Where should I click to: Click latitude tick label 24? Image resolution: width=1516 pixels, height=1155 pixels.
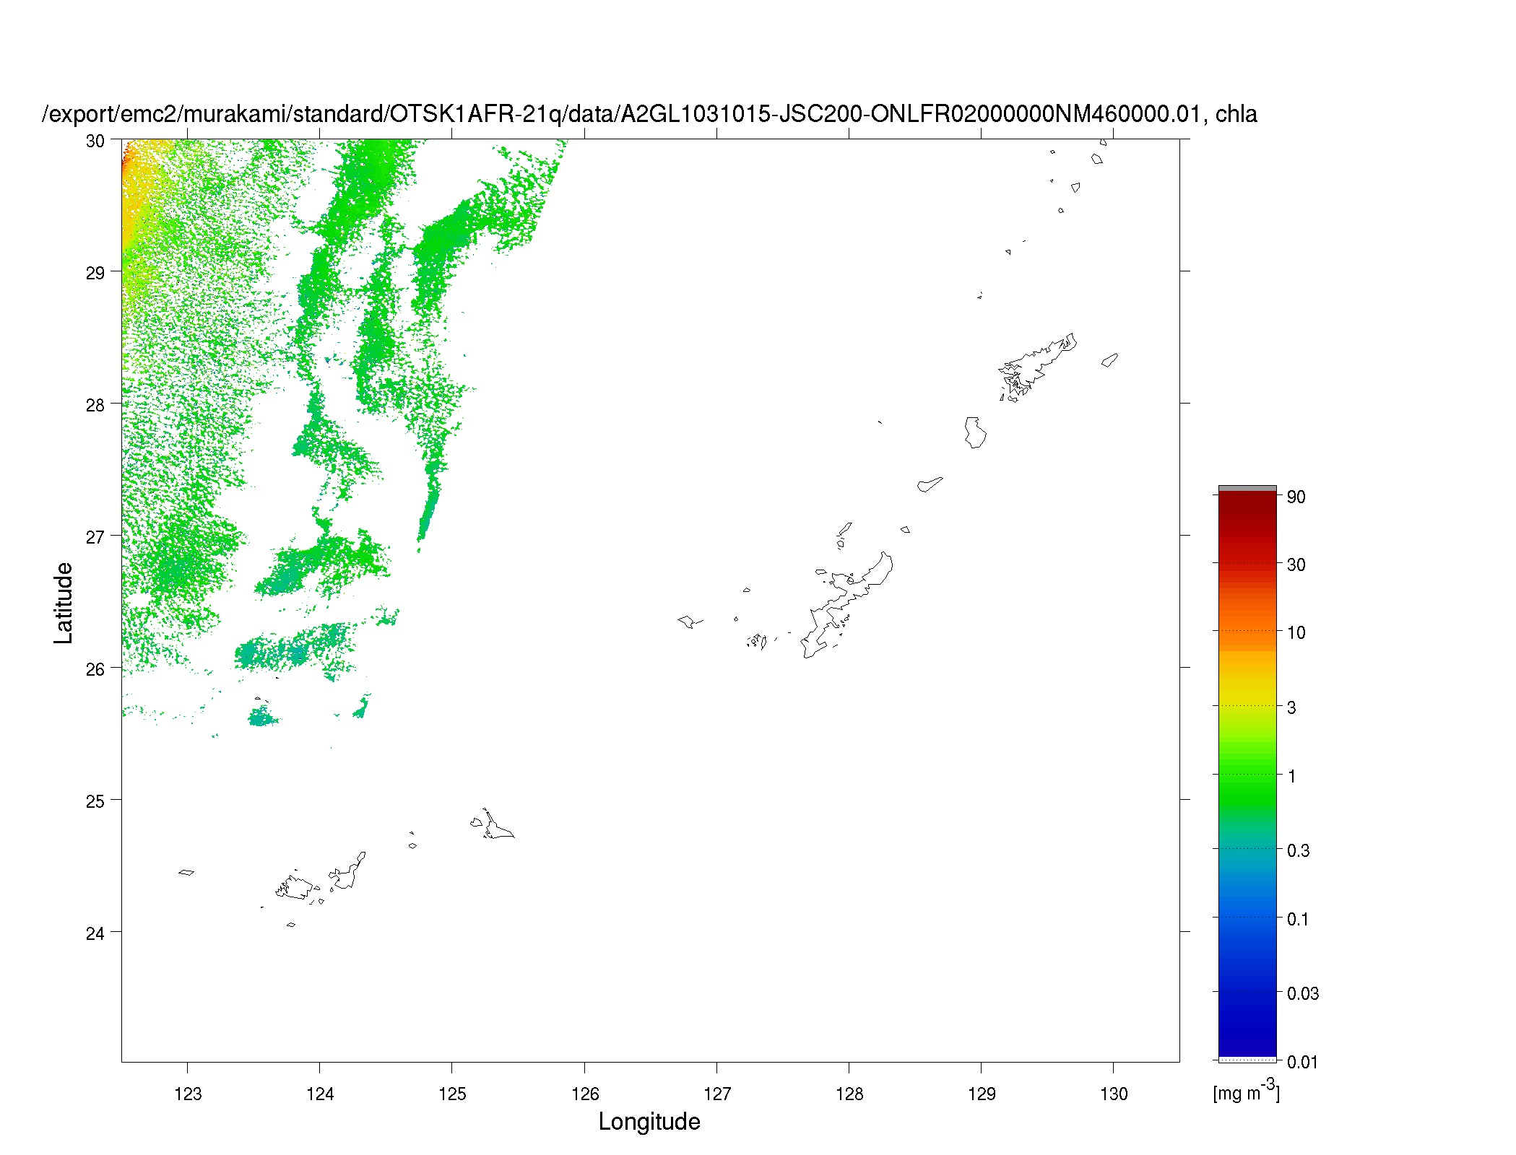[x=95, y=933]
